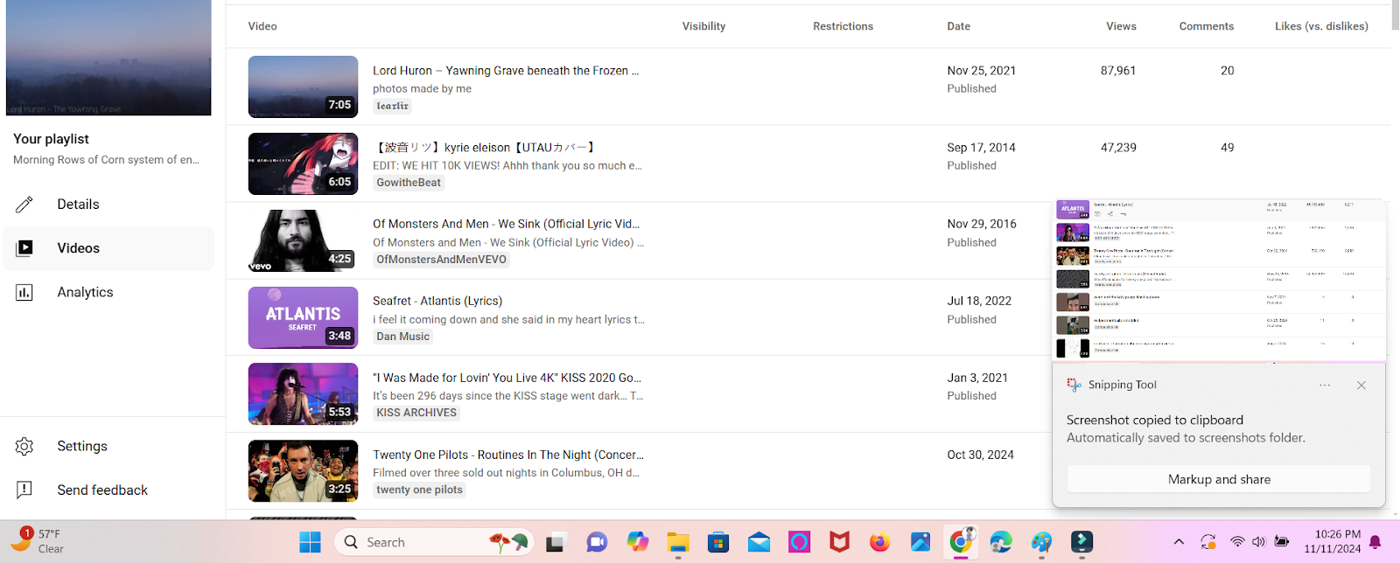Open the Wi-Fi network tray icon
1400x563 pixels.
coord(1237,542)
